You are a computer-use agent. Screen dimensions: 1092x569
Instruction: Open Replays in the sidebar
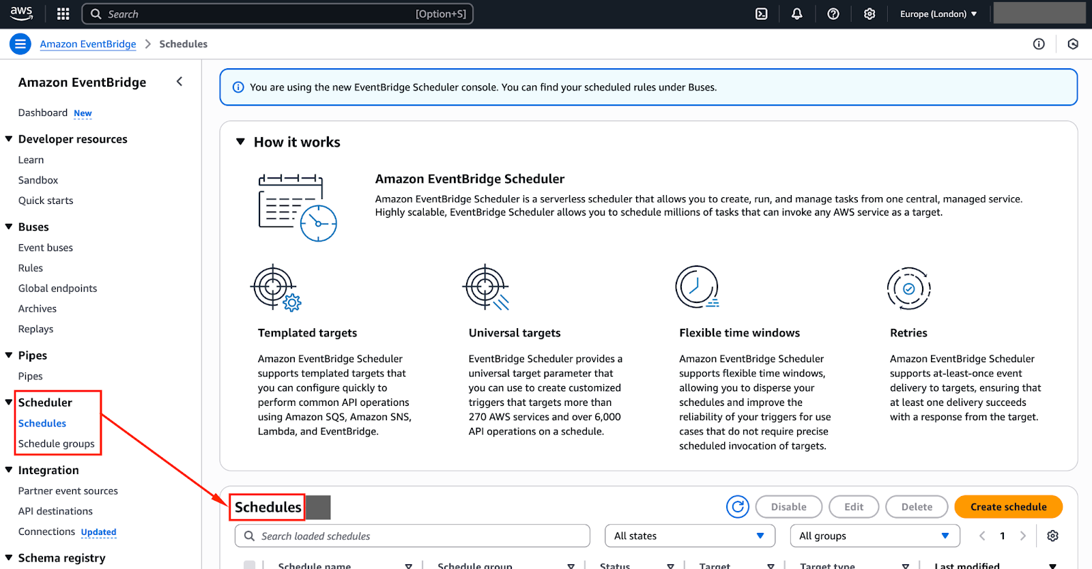[36, 329]
